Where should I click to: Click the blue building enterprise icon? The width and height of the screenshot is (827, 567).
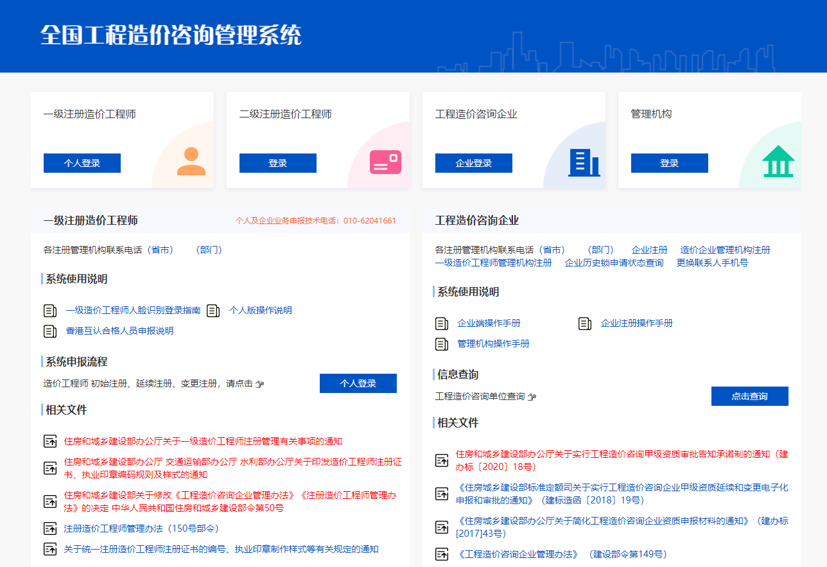(584, 162)
